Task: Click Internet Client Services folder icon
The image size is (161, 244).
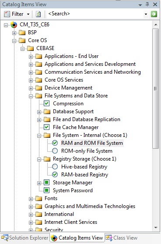Action: [x=38, y=222]
